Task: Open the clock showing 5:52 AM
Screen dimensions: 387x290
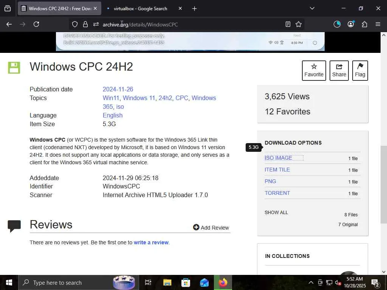Action: click(x=354, y=282)
